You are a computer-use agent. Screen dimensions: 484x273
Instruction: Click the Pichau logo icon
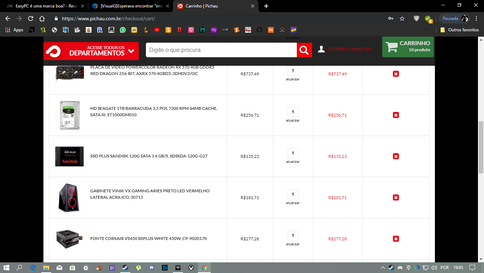[53, 51]
